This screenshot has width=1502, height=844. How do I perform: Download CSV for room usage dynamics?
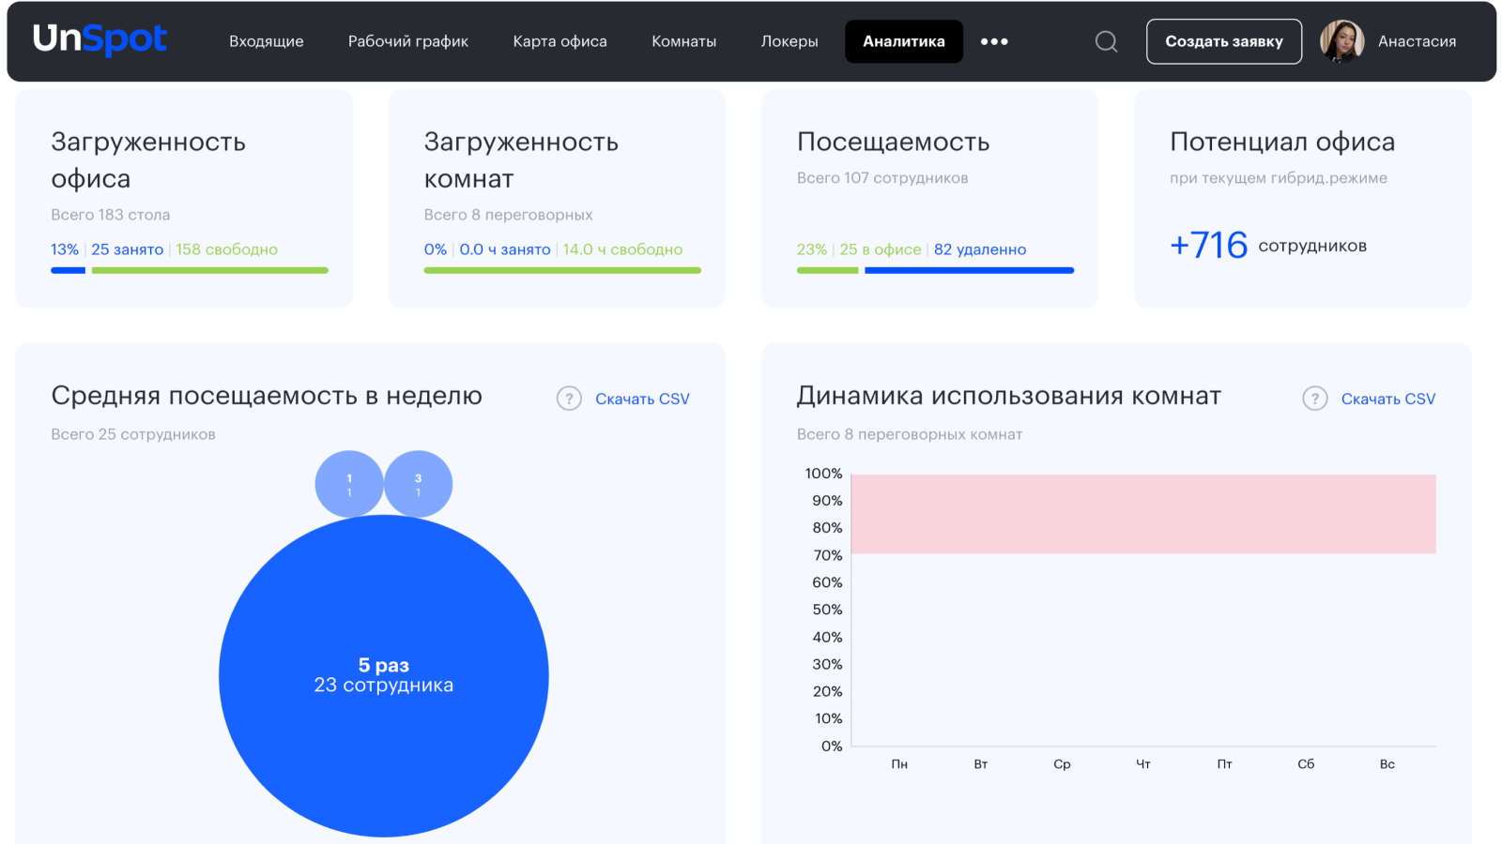tap(1387, 399)
